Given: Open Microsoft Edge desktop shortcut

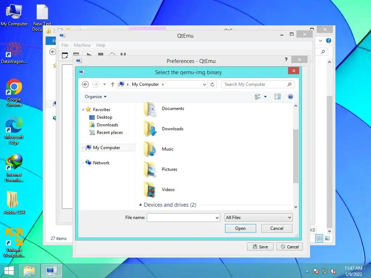Looking at the screenshot, I should click(14, 130).
